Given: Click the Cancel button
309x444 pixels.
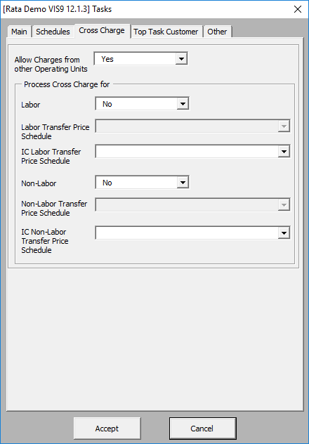Looking at the screenshot, I should pos(202,429).
